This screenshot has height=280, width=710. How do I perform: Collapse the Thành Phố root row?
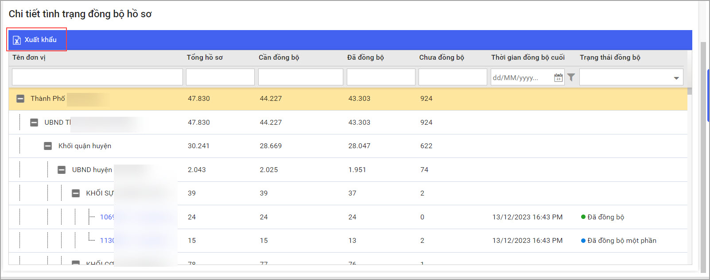coord(20,99)
